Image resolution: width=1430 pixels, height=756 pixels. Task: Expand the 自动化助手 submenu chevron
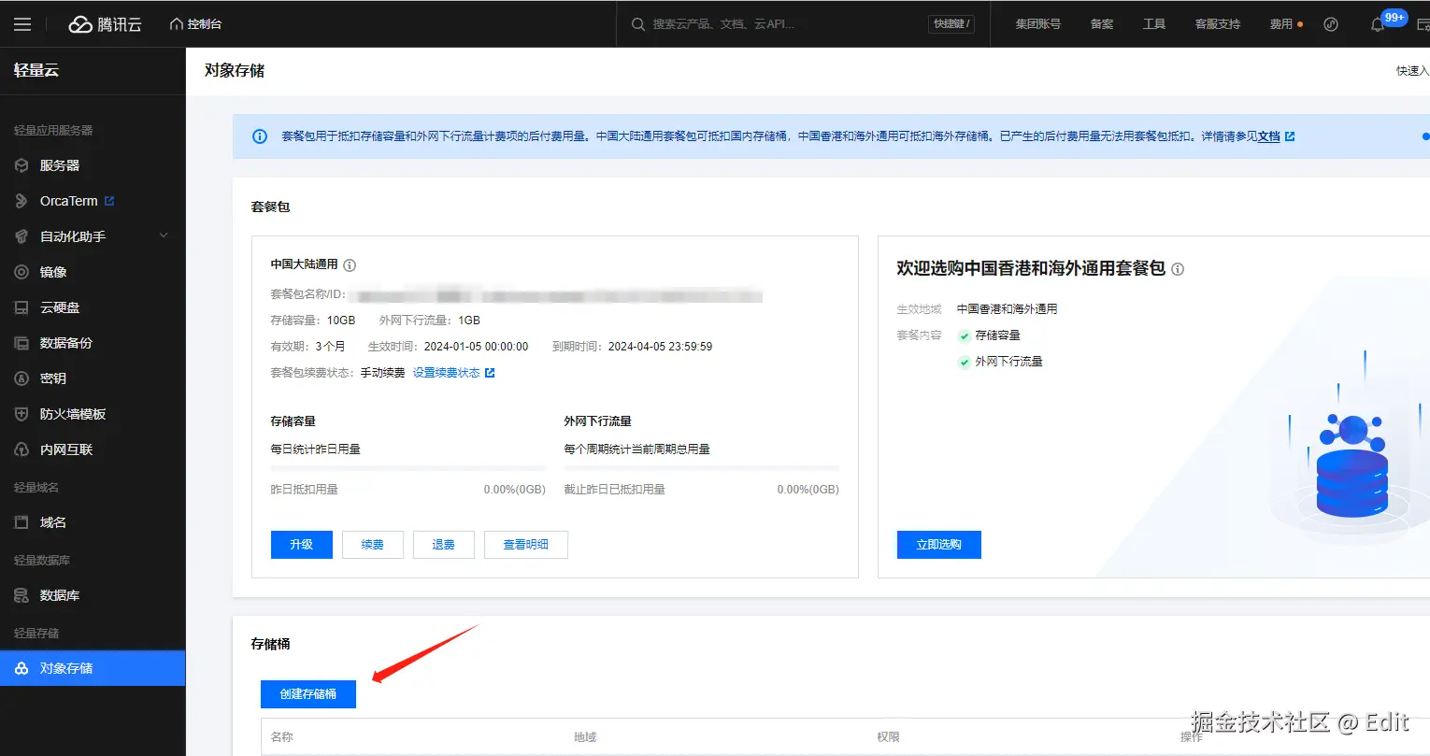164,235
